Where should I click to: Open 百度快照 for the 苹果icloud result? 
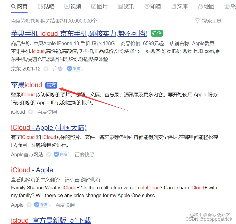[47, 112]
